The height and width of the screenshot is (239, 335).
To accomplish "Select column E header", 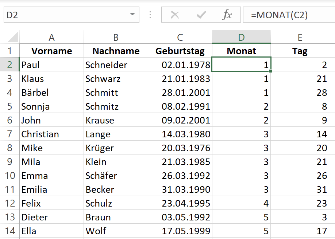I will click(300, 37).
